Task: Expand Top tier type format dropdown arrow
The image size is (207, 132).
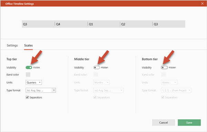Action: 54,90
